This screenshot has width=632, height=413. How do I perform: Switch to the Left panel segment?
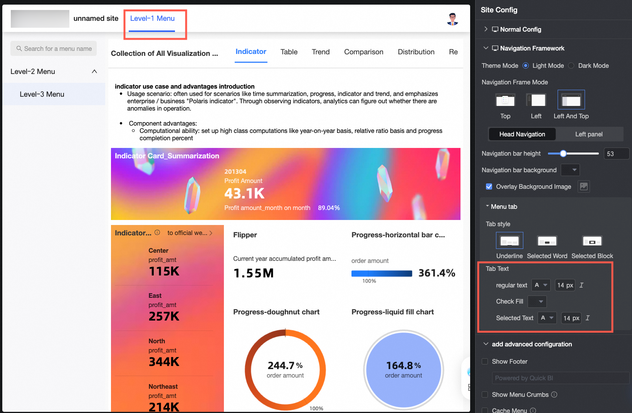[589, 134]
